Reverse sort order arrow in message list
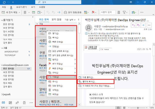 79,20
